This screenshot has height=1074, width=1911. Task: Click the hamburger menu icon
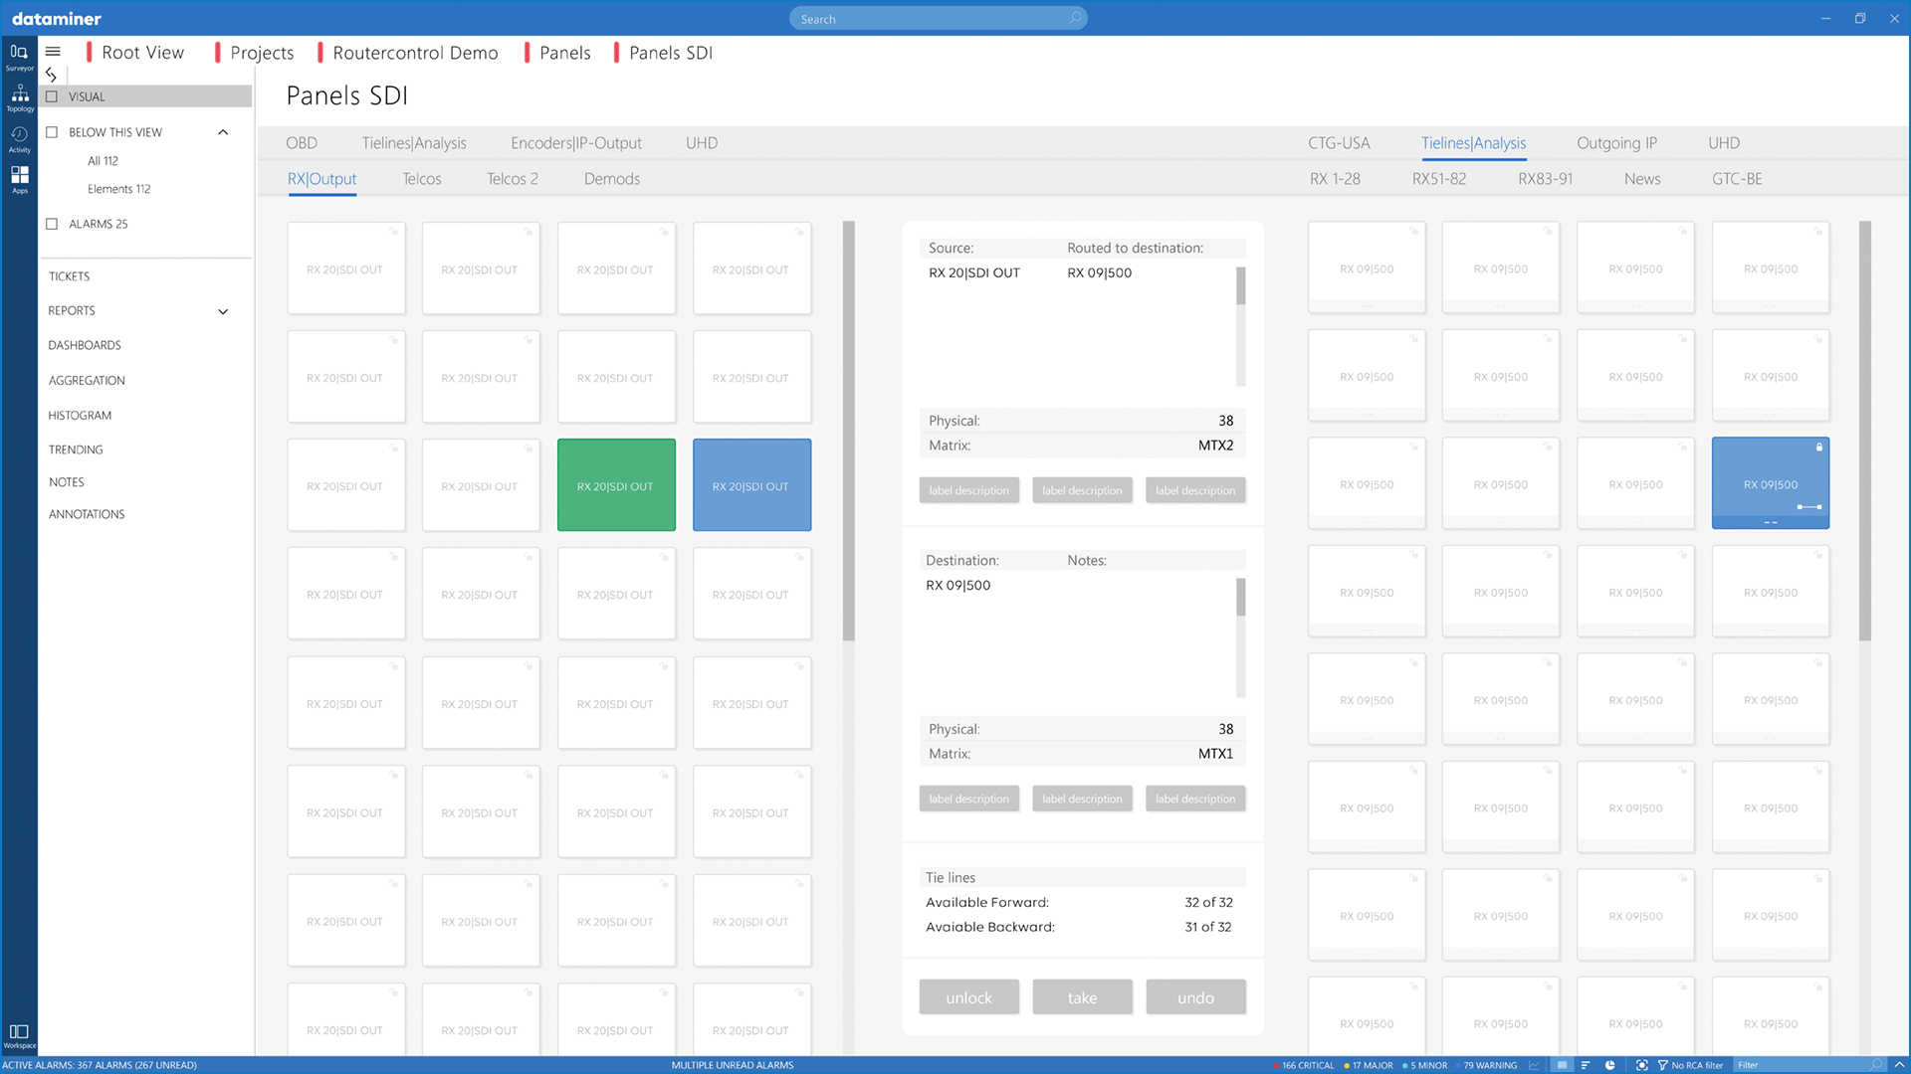tap(53, 52)
